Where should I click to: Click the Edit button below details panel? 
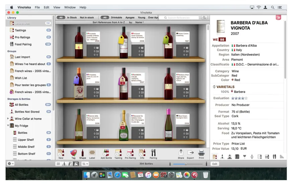coord(215,164)
